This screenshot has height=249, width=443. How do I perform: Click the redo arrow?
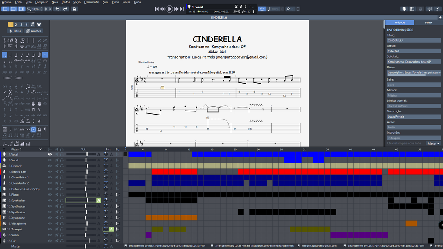pos(65,9)
